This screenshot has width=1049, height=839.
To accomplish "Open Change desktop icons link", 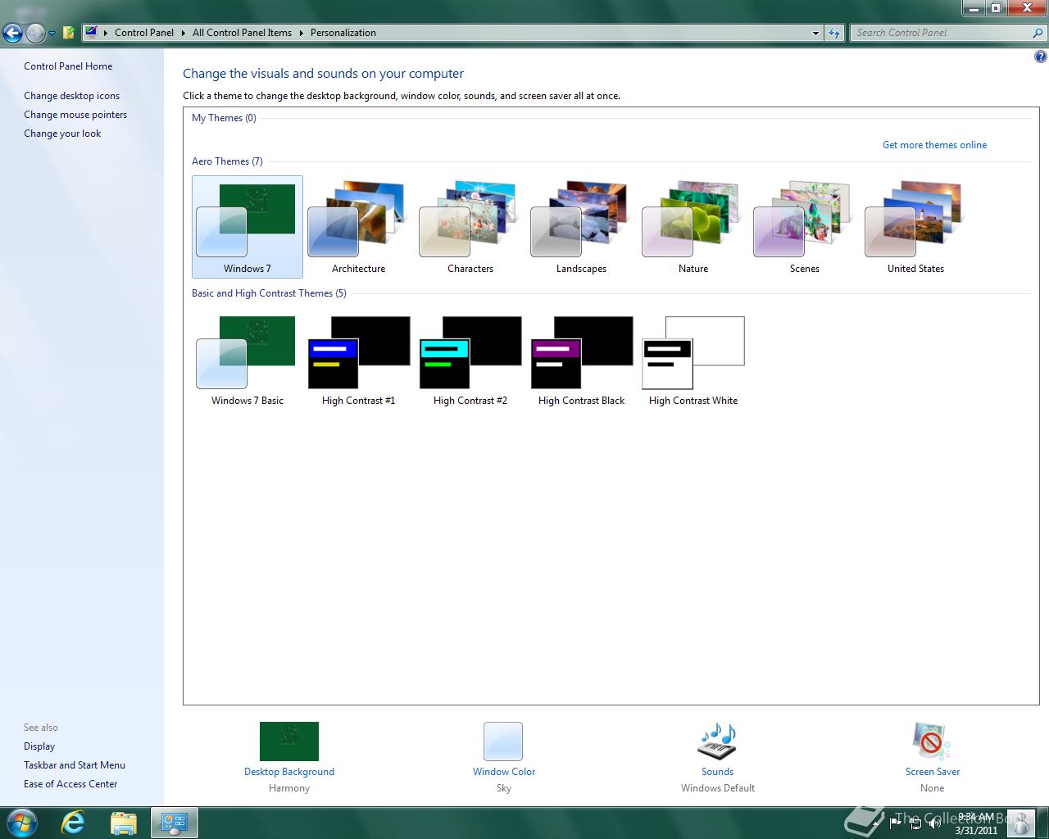I will (x=71, y=96).
